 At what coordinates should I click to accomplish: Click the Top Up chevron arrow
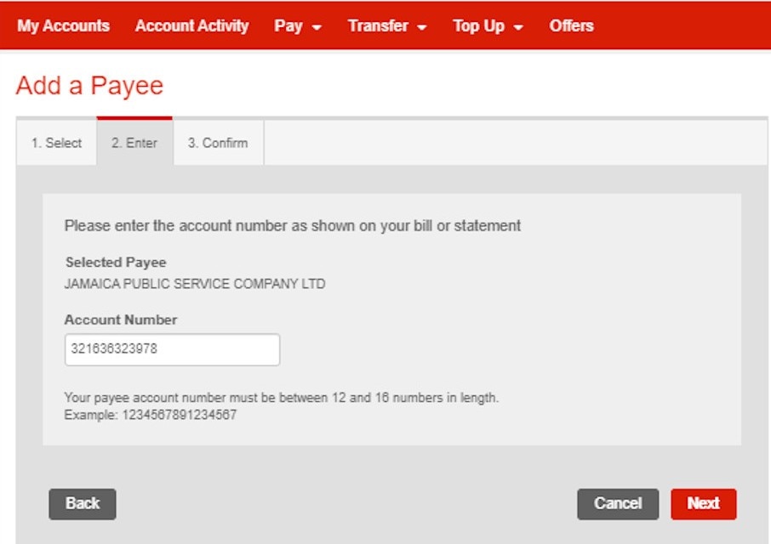(517, 26)
